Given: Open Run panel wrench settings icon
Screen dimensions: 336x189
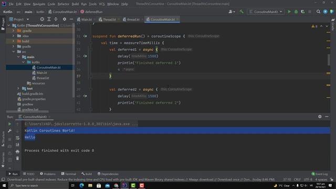Looking at the screenshot, I should pos(9,131).
